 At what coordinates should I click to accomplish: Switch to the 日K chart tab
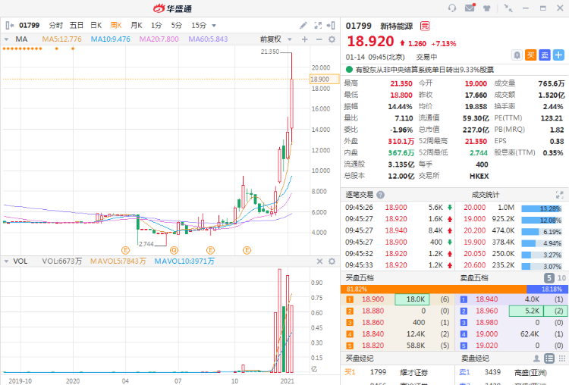(x=96, y=25)
